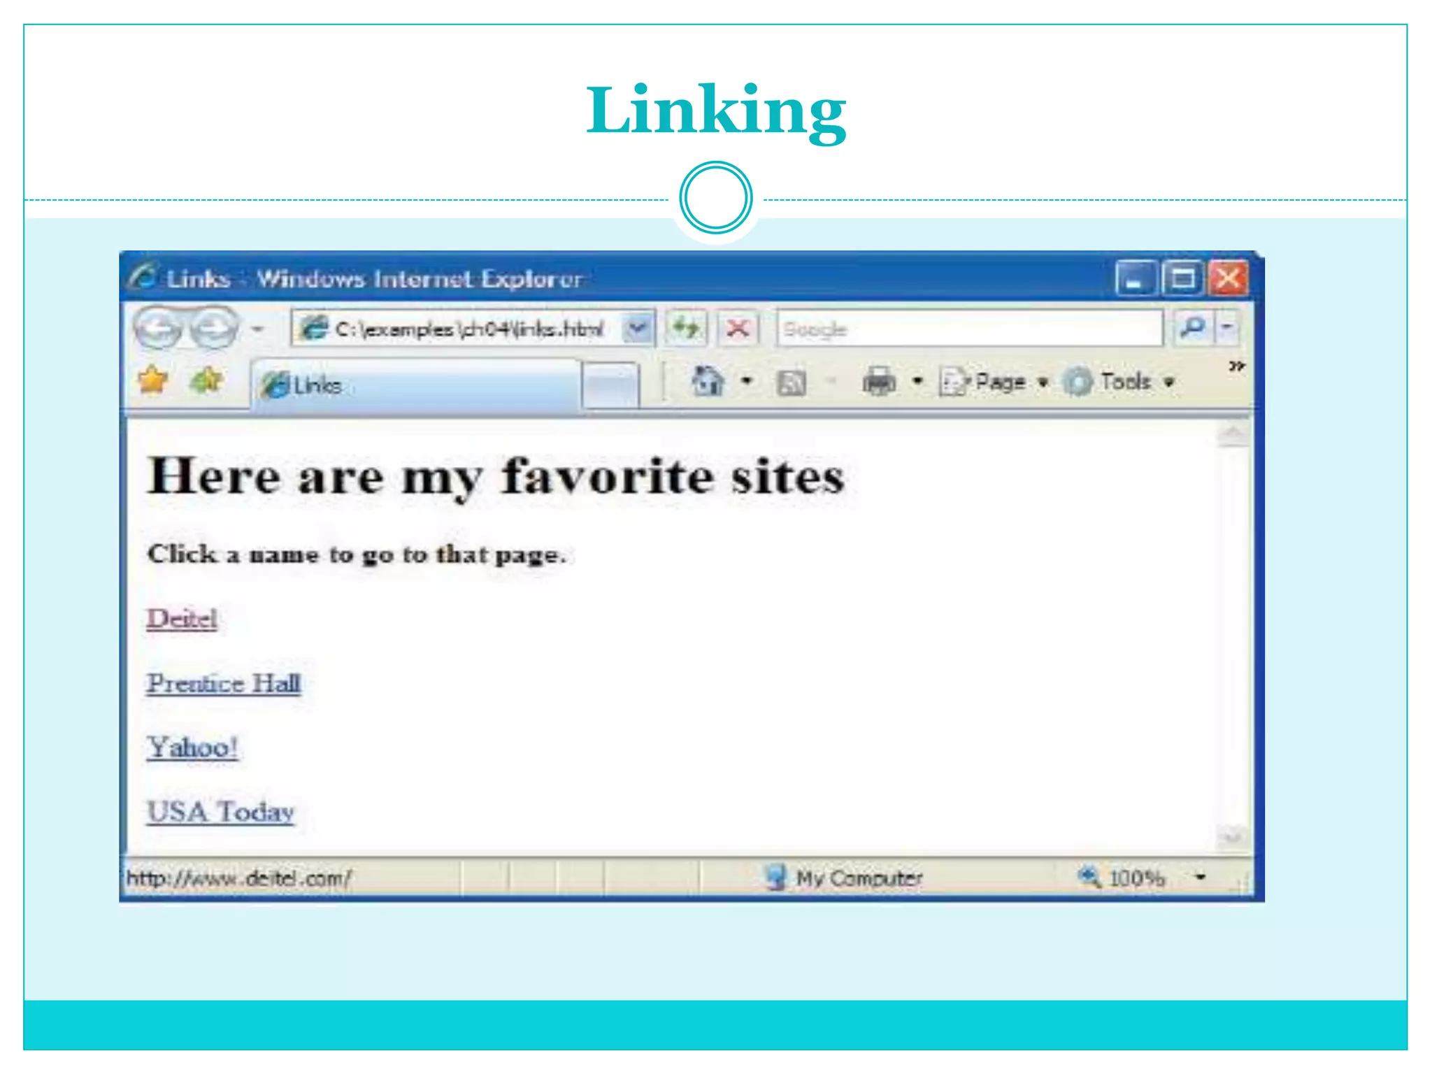Screen dimensions: 1432x1074
Task: Click the Add to Favorites icon
Action: pyautogui.click(x=206, y=380)
